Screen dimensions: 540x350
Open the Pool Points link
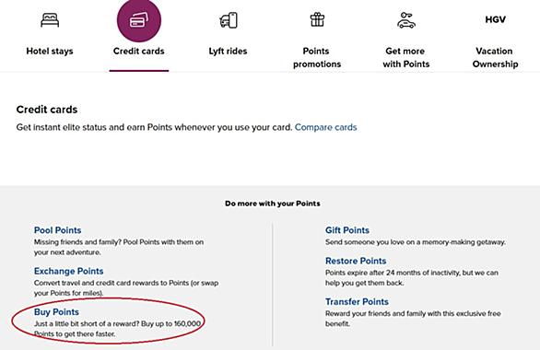click(57, 230)
